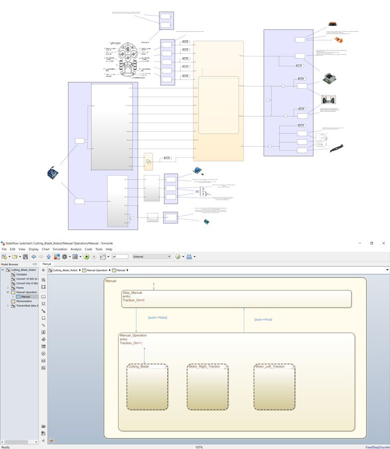Open the Code menu
This screenshot has width=390, height=449.
(88, 249)
